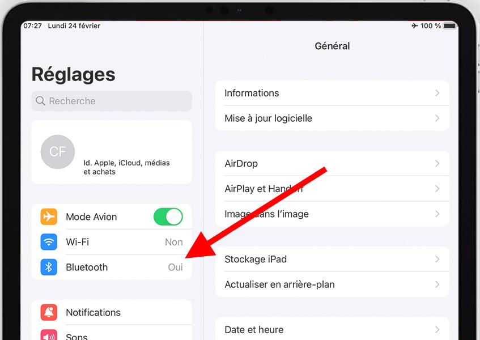
Task: Open Bluetooth settings in the sidebar
Action: [x=112, y=267]
